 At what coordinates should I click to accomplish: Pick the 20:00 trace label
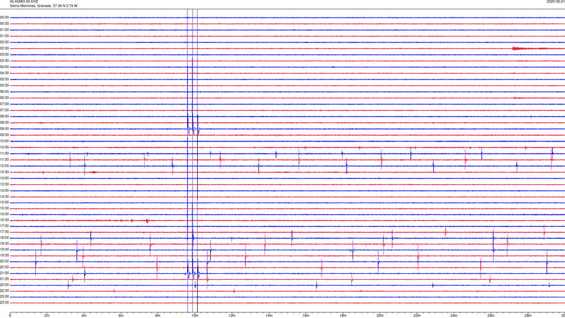[x=5, y=261]
